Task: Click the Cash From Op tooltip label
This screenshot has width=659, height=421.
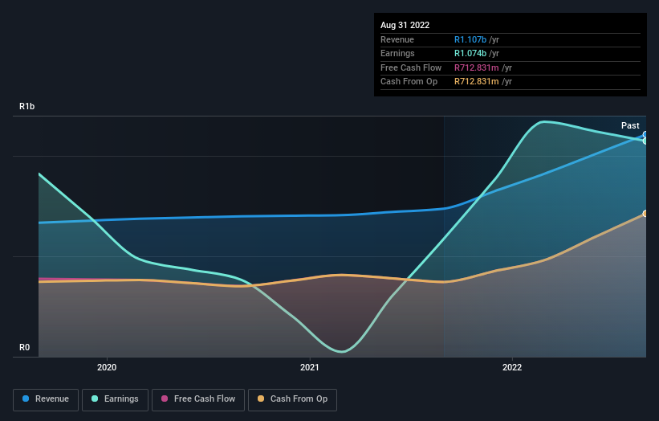Action: (409, 82)
